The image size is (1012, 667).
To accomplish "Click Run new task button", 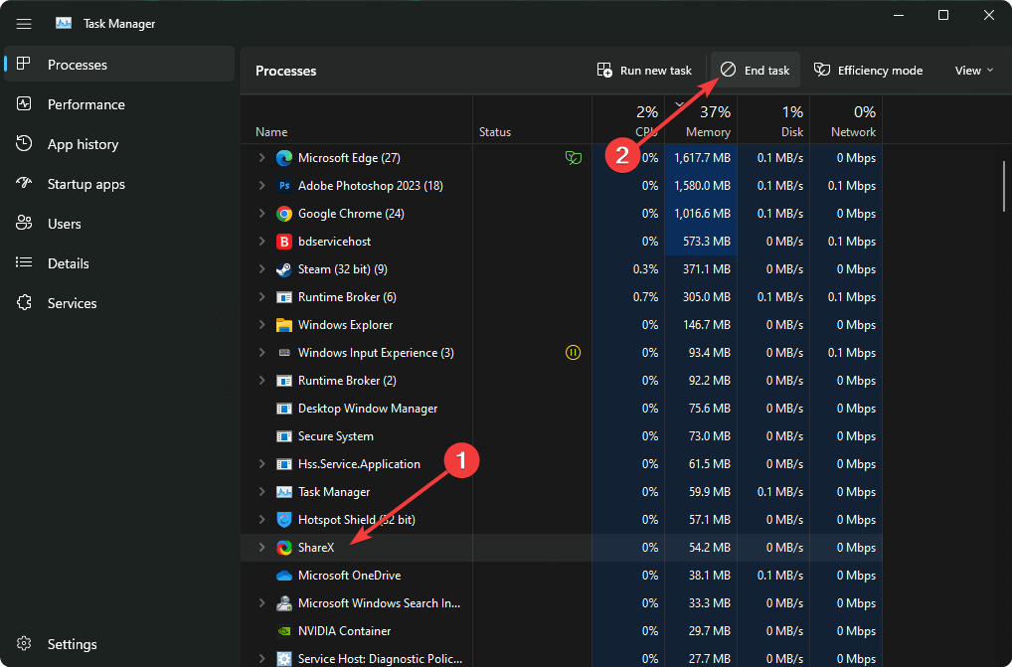I will click(x=644, y=71).
